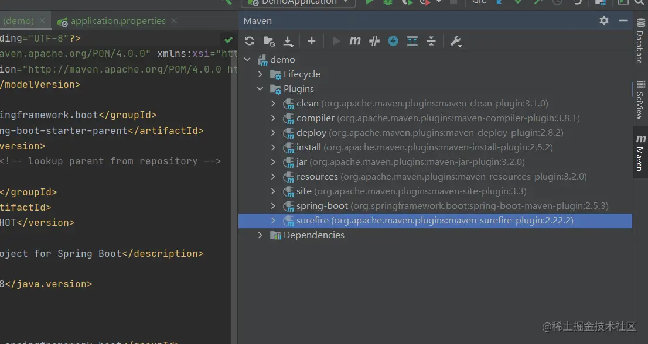
Task: Select the Dependencies tree item
Action: pyautogui.click(x=313, y=235)
